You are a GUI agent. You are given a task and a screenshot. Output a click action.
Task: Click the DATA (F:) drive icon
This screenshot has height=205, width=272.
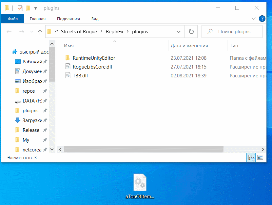(x=17, y=102)
